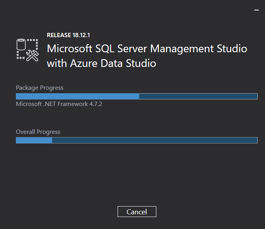Click the Overall Progress label
Image resolution: width=265 pixels, height=229 pixels.
pyautogui.click(x=38, y=132)
